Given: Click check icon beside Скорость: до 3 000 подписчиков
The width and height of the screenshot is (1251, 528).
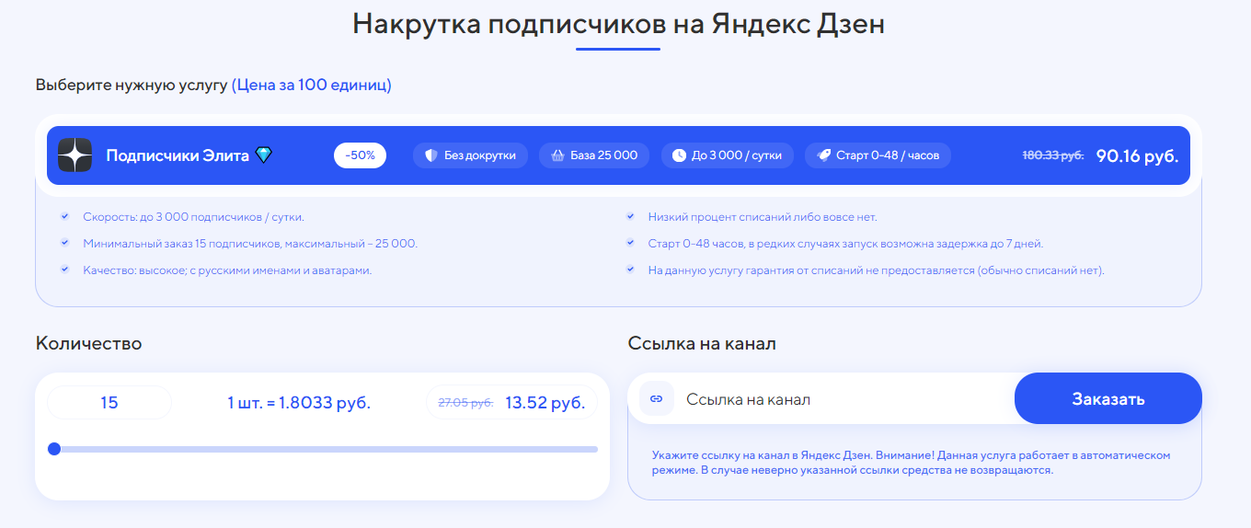Looking at the screenshot, I should tap(64, 217).
